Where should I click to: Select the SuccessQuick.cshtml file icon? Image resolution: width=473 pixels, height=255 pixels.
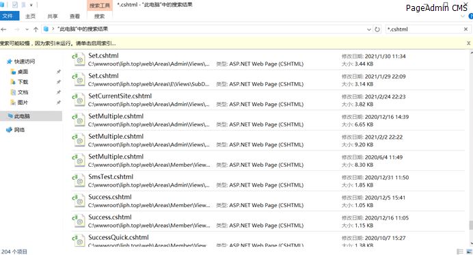(x=79, y=241)
